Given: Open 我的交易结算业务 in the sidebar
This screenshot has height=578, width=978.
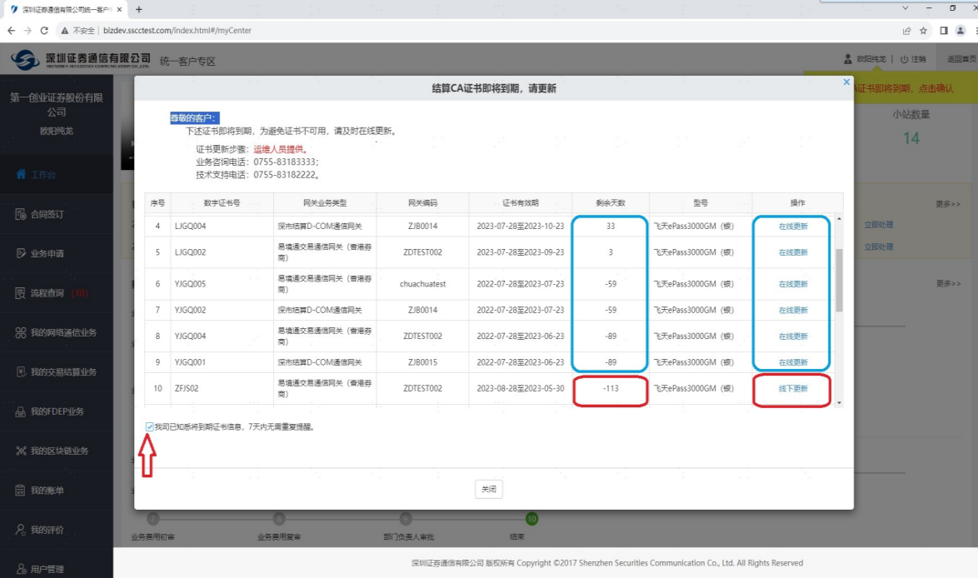Looking at the screenshot, I should pyautogui.click(x=56, y=371).
